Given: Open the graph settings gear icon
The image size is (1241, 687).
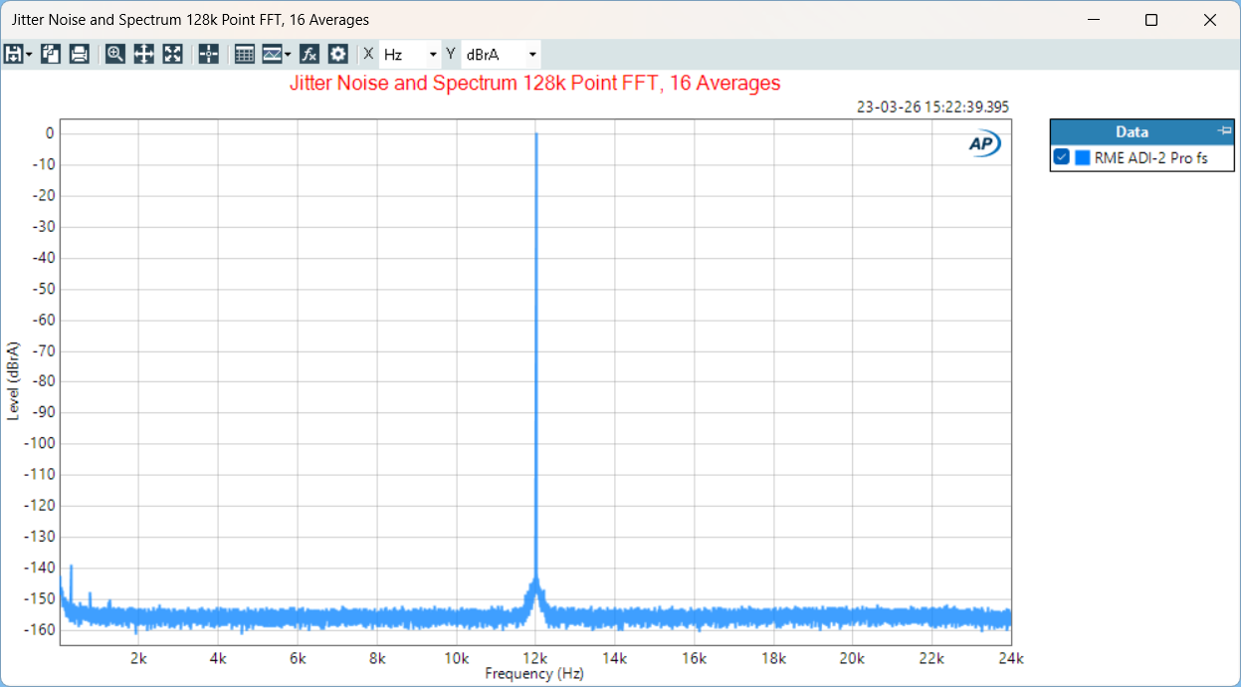Looking at the screenshot, I should coord(337,54).
